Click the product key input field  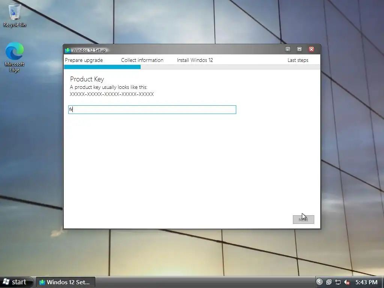tap(152, 109)
